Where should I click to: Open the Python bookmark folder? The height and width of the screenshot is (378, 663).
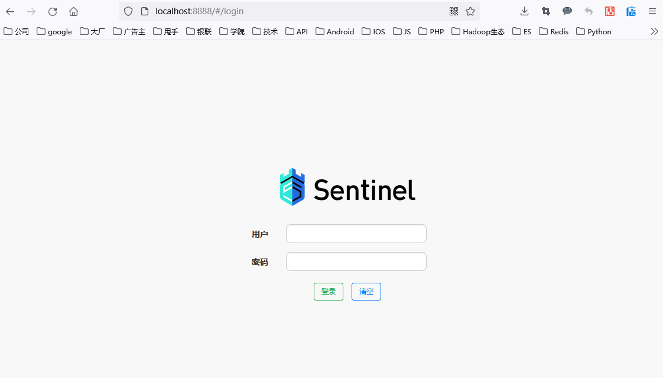click(594, 31)
